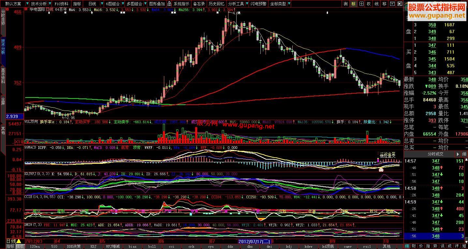Switch to cci indicator tab
468x249 pixels.
(x=171, y=246)
